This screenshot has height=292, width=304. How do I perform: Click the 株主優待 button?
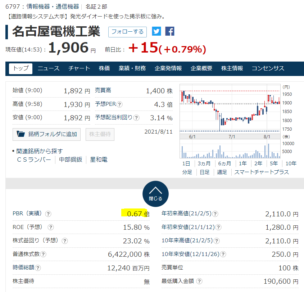pyautogui.click(x=100, y=134)
